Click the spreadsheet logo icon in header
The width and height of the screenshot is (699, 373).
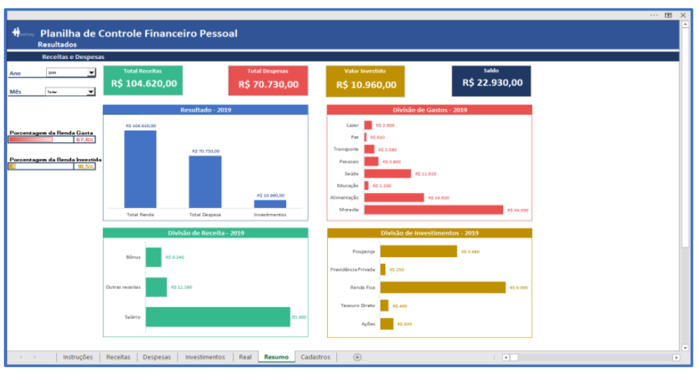click(x=22, y=33)
